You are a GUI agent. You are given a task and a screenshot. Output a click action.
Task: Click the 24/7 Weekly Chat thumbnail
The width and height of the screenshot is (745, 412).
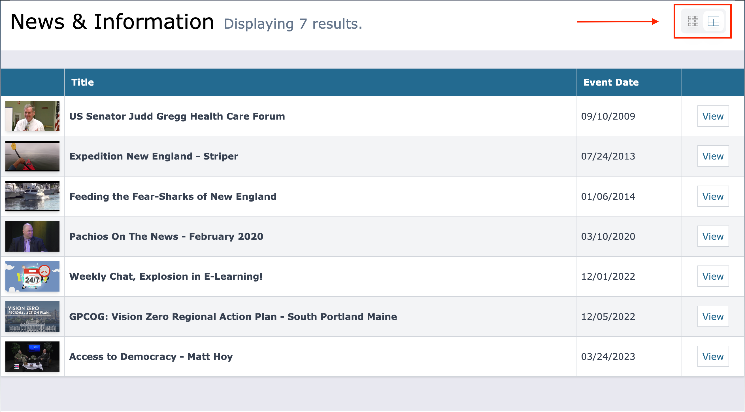[x=32, y=276]
